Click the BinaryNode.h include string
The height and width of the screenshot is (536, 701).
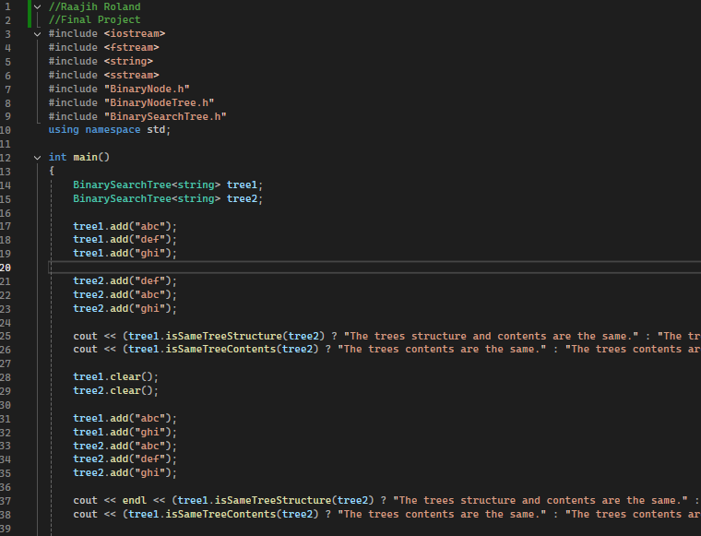click(x=147, y=89)
